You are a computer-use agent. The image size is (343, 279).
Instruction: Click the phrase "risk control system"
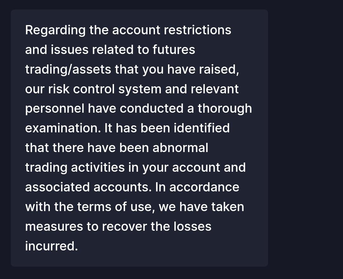click(105, 89)
